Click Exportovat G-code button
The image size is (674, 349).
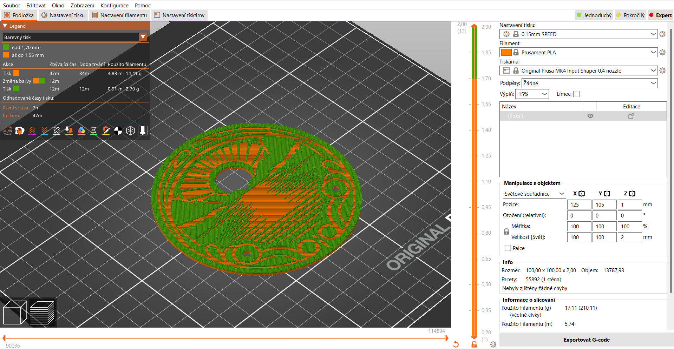tap(586, 340)
